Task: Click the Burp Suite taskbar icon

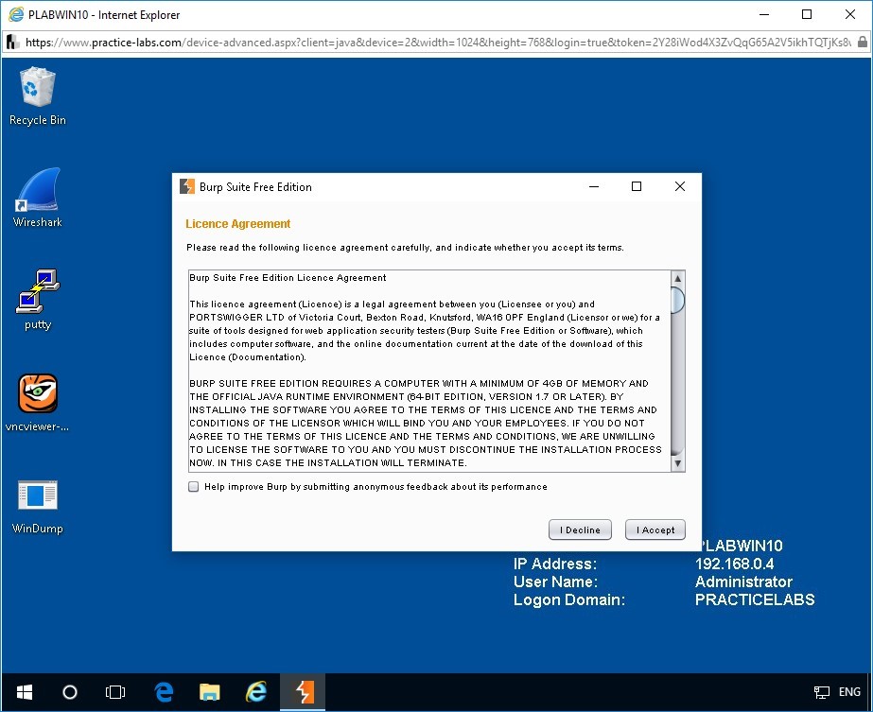Action: point(304,692)
